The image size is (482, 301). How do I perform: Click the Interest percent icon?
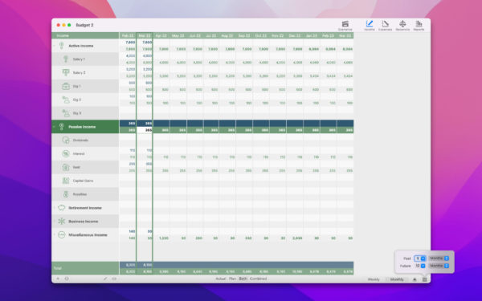coord(66,153)
